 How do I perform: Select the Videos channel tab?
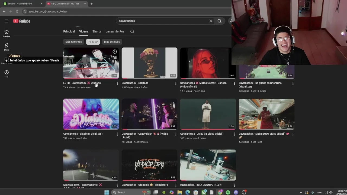click(83, 31)
